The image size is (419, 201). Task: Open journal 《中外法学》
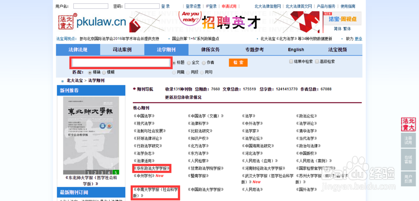tap(252, 123)
